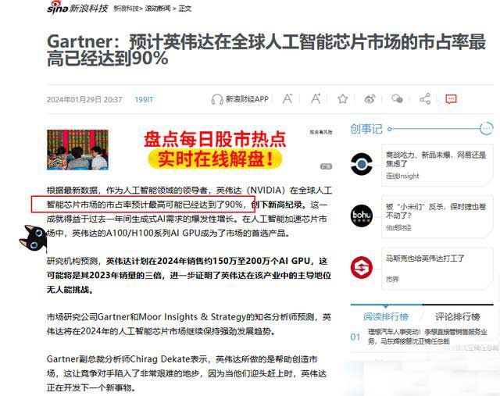Increase article font size (A+)
Image resolution: width=500 pixels, height=396 pixels.
point(316,99)
